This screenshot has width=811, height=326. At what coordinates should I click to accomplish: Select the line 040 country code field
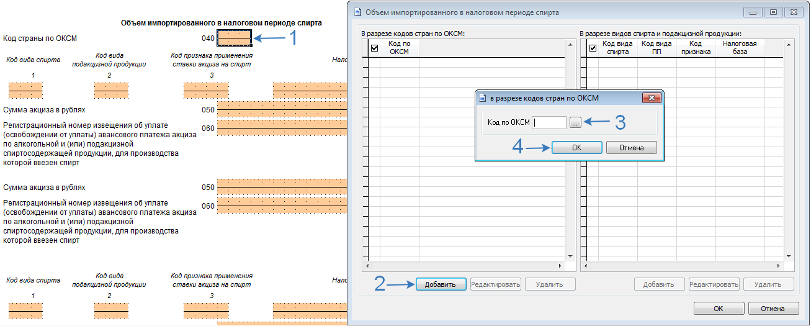coord(234,38)
